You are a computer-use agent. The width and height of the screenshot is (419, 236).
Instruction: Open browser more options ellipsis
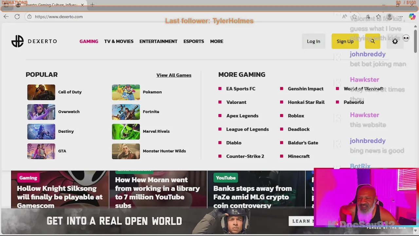tap(401, 16)
